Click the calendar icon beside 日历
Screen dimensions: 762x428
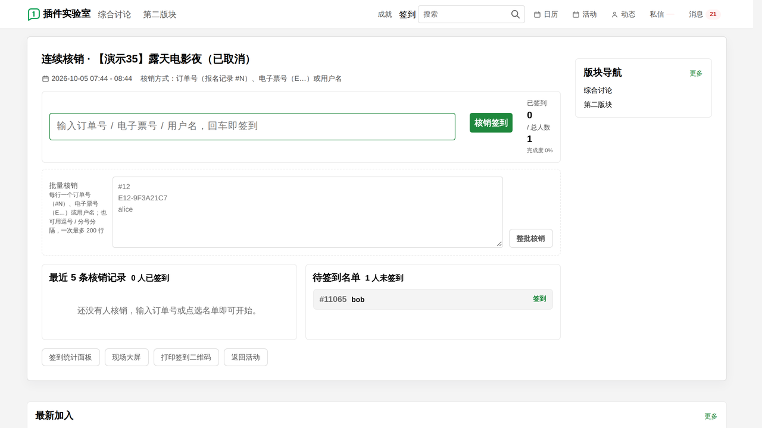click(x=537, y=14)
